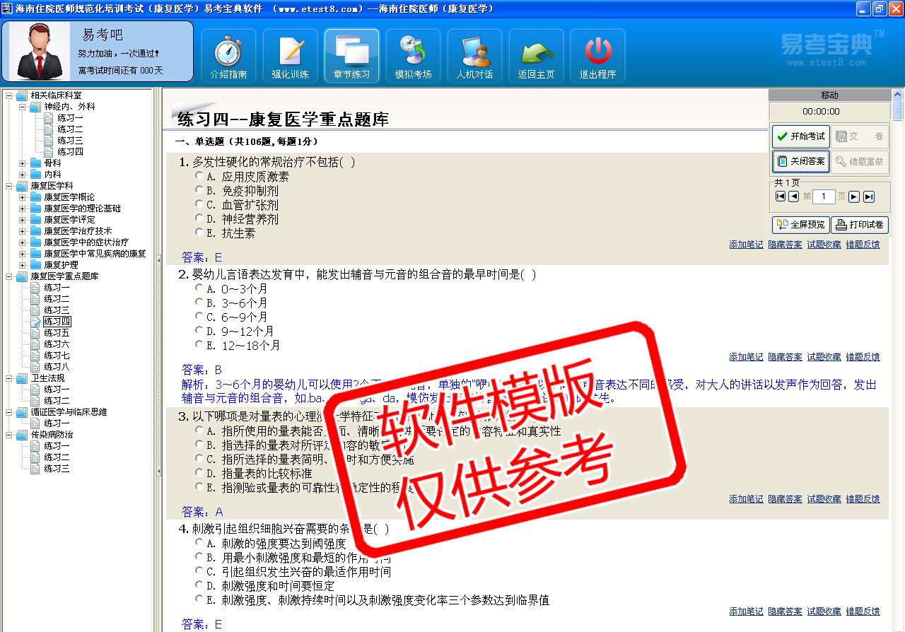Click 隐藏答案 link for question 4
The image size is (905, 632).
point(786,611)
